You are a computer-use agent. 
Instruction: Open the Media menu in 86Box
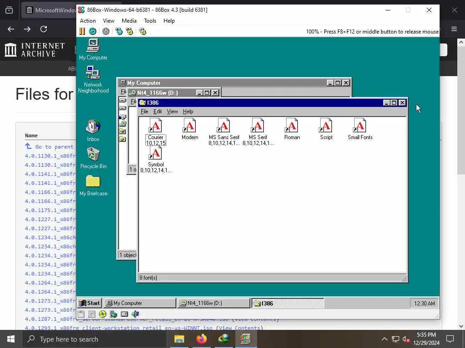point(129,21)
